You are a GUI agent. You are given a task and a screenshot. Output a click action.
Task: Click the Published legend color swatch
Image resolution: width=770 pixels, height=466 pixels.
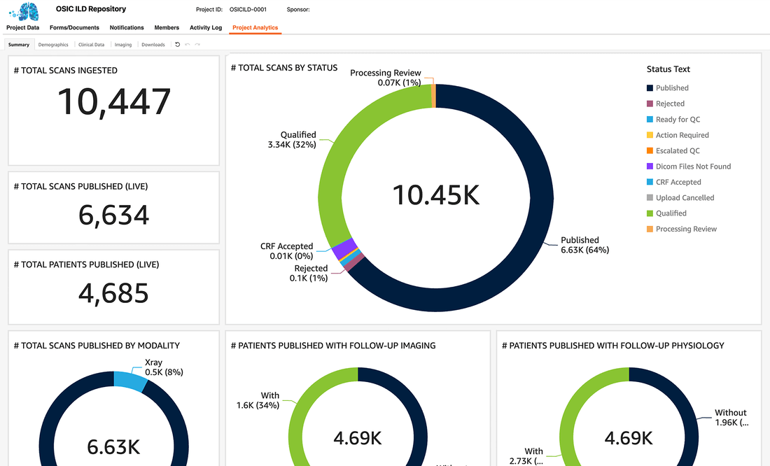coord(650,88)
